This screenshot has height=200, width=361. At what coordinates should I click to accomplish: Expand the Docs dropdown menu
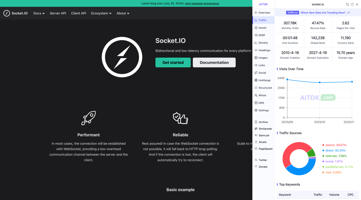(39, 13)
